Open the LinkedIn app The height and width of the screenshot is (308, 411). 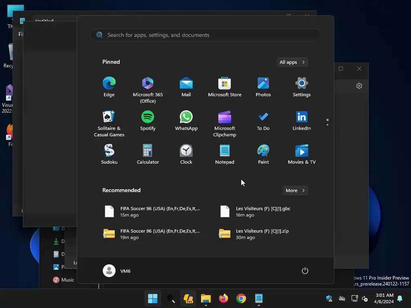[302, 121]
